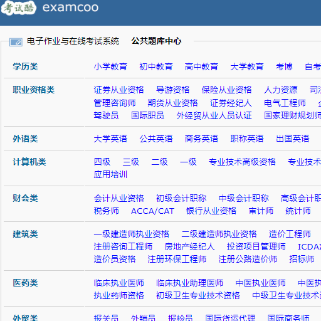
Task: Open 电子作业与在线考试系统 heading
Action: [x=73, y=41]
